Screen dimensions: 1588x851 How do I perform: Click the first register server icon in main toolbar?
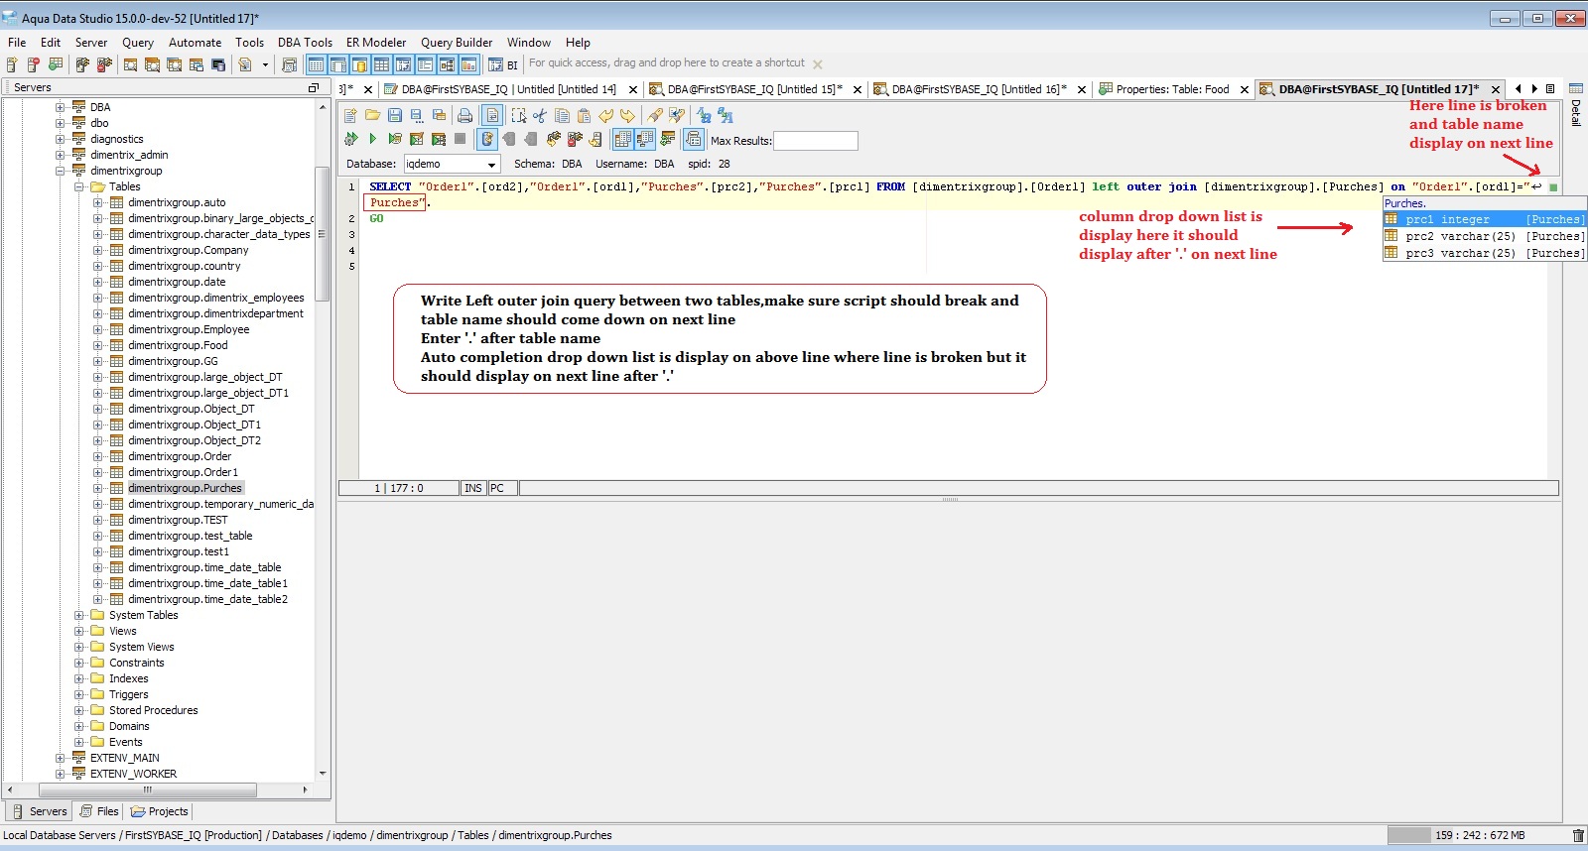tap(12, 64)
